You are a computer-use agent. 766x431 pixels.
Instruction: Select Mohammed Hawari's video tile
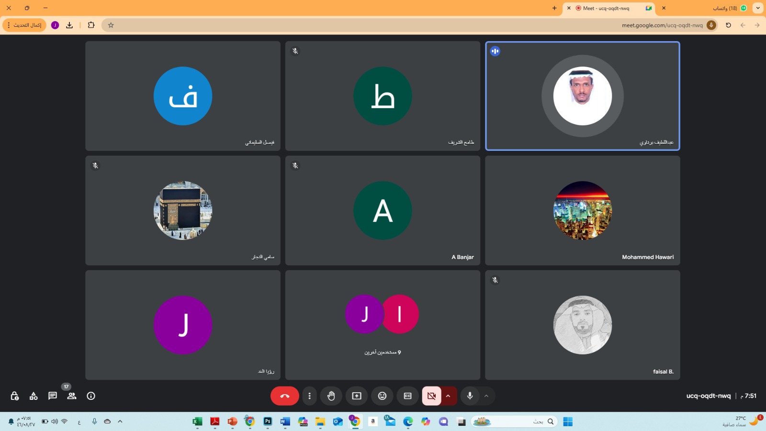tap(582, 211)
